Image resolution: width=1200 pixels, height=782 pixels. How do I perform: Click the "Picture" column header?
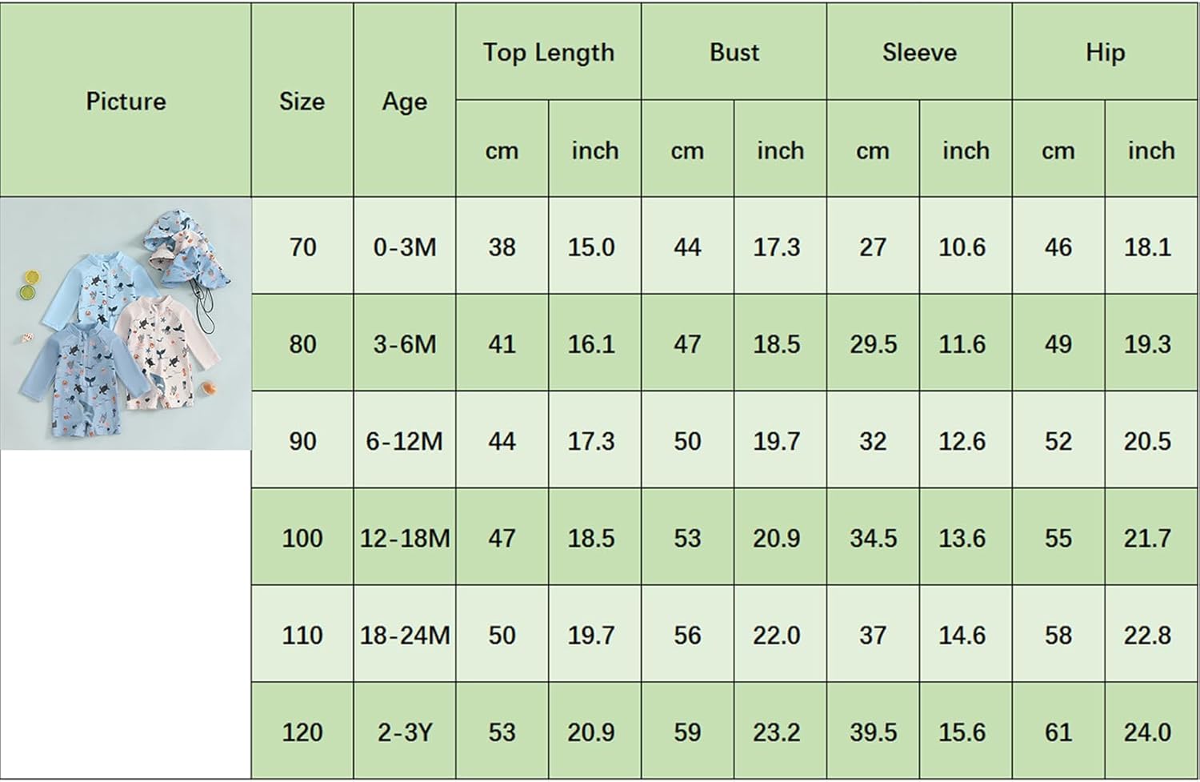coord(126,101)
